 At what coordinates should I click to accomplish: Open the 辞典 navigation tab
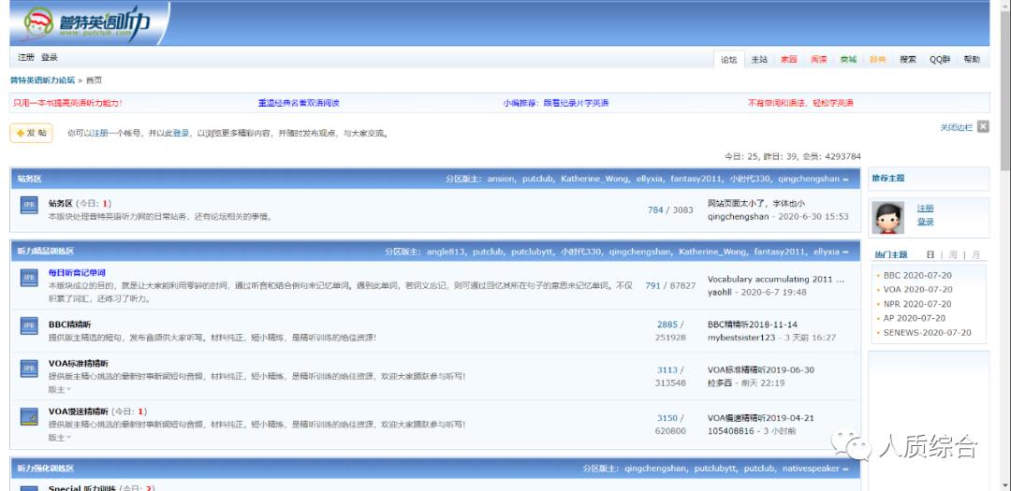878,59
